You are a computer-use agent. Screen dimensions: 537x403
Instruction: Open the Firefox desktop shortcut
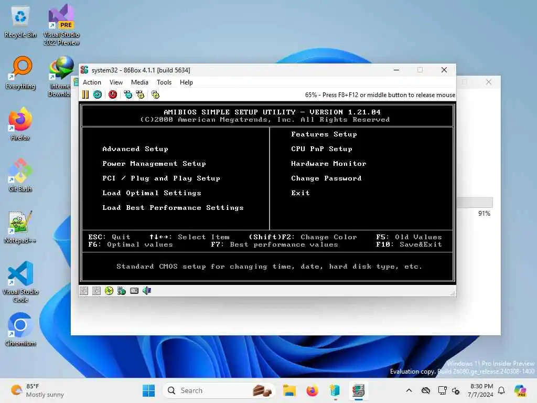[x=20, y=124]
